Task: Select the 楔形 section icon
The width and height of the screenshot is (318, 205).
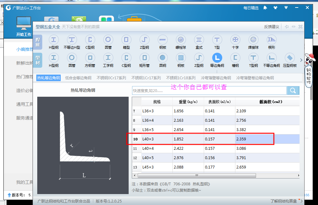Action: click(x=272, y=40)
